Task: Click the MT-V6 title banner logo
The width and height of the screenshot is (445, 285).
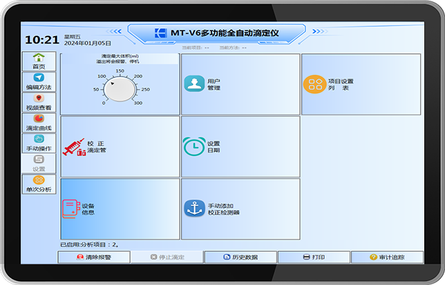Action: coord(161,33)
